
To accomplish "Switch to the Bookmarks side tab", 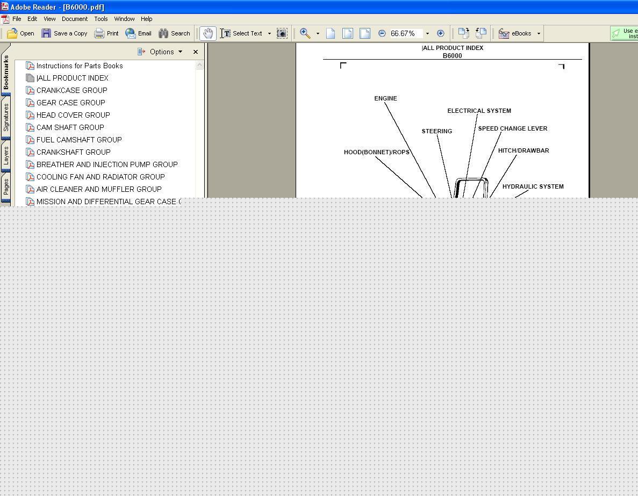I will pyautogui.click(x=6, y=72).
